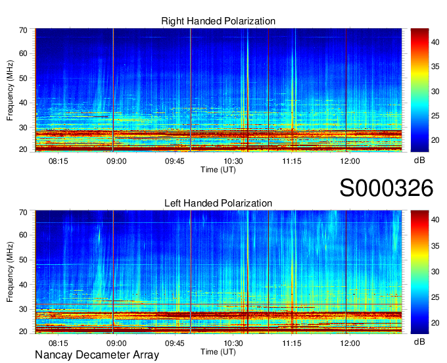Image resolution: width=447 pixels, height=363 pixels.
Task: Click the 11:15 tick on upper plot
Action: pyautogui.click(x=292, y=161)
